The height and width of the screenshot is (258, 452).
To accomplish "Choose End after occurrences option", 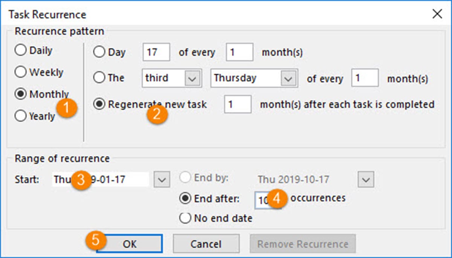I will coord(185,198).
